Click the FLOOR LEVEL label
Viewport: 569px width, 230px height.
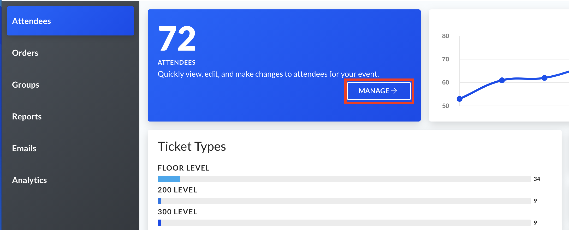pyautogui.click(x=183, y=168)
